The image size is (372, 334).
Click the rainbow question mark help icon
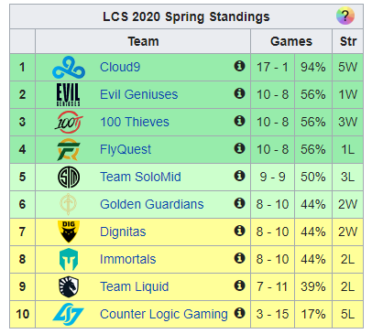(x=345, y=16)
